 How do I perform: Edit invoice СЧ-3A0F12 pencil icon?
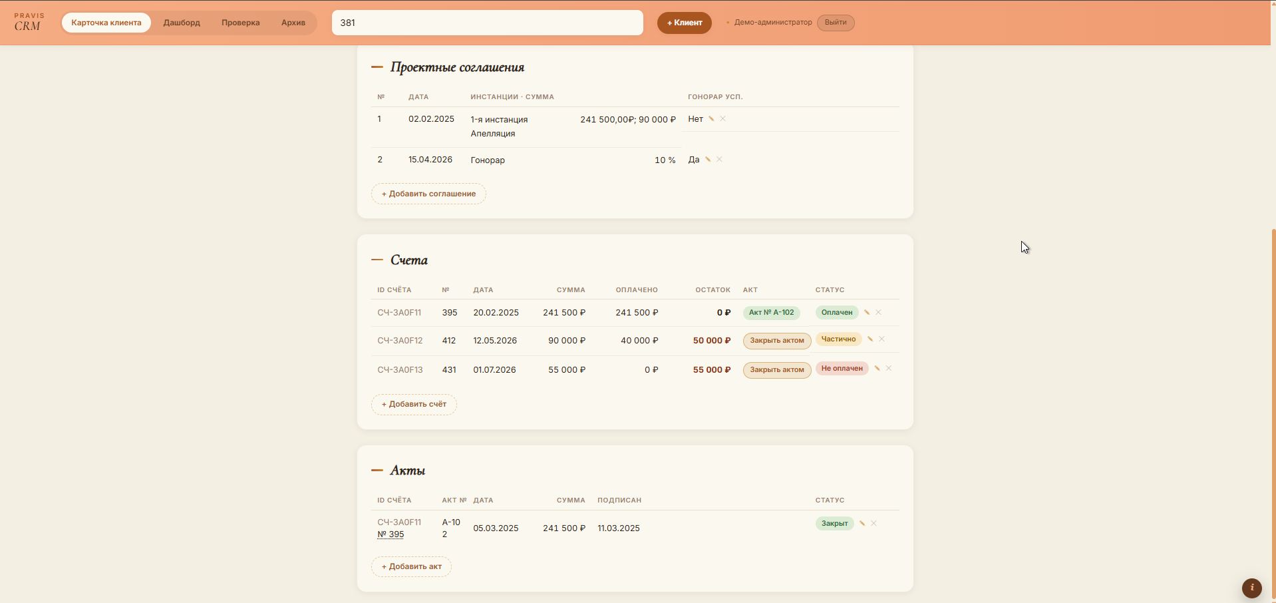(x=870, y=339)
